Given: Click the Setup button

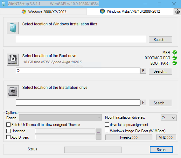Looking at the screenshot, I should 161,150.
